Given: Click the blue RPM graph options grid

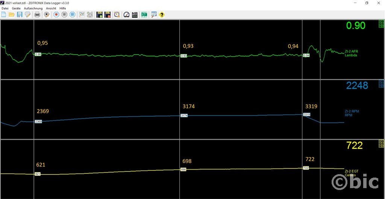Looking at the screenshot, I should click(382, 84).
